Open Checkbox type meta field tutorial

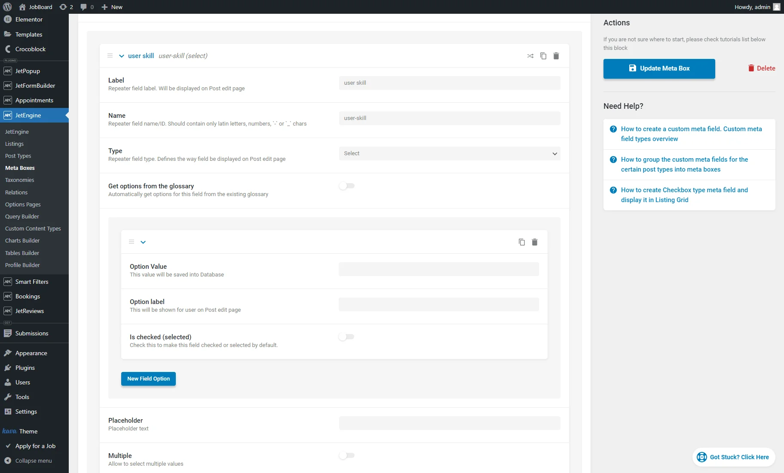point(684,195)
